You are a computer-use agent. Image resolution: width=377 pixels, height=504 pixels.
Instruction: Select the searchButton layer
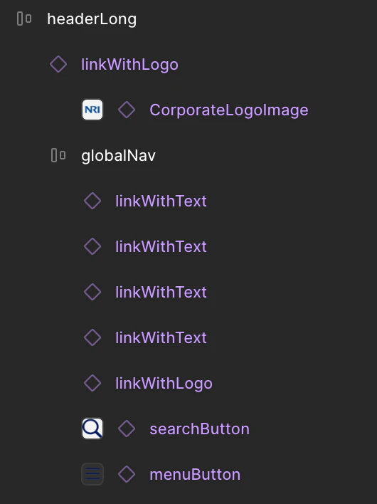pos(199,429)
